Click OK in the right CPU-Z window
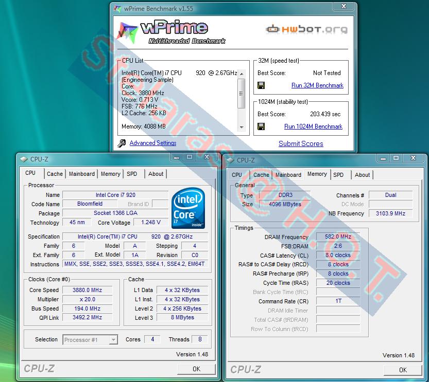Image resolution: width=429 pixels, height=382 pixels. [x=403, y=370]
